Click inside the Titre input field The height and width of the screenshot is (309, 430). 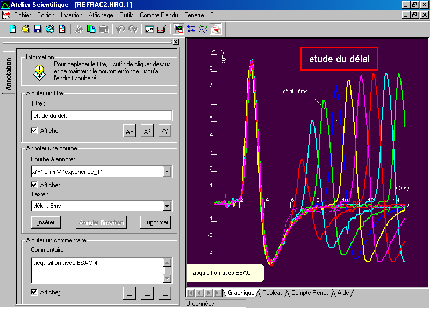pos(102,116)
